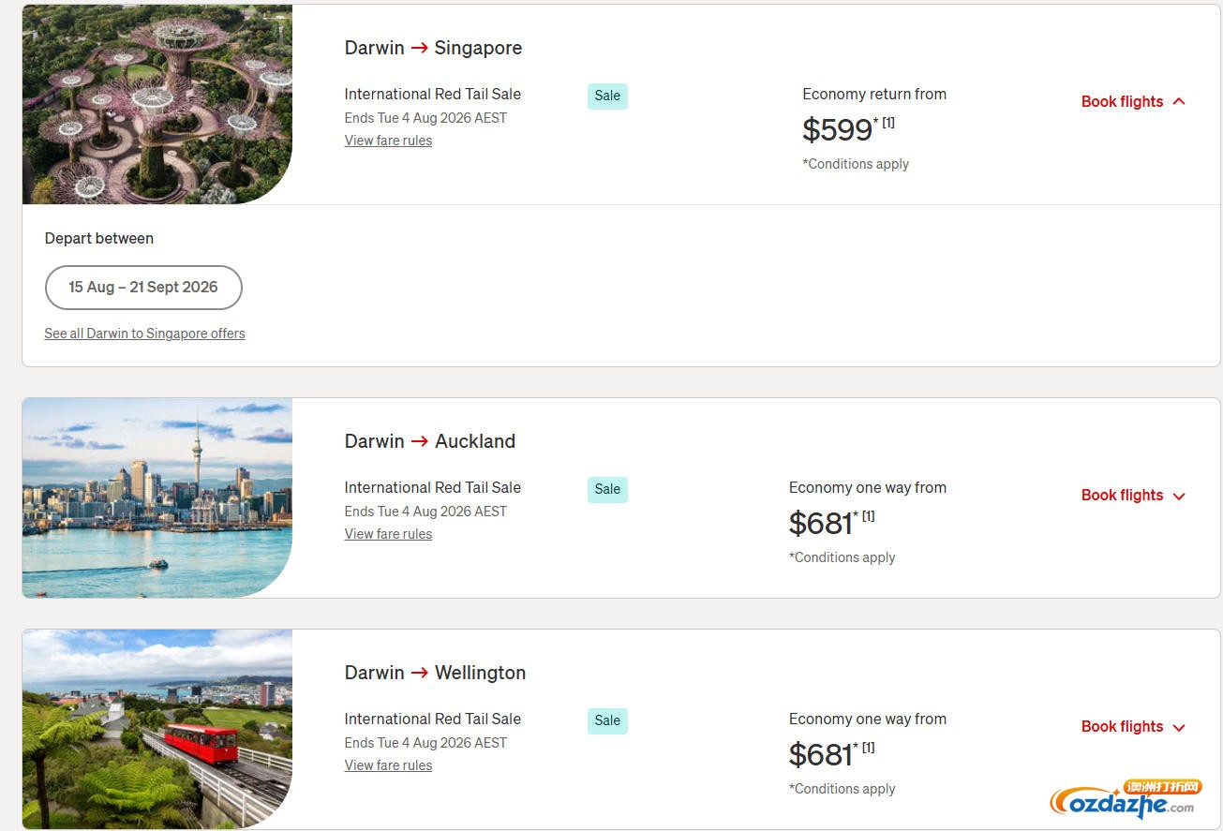Click the Singapore Gardens by the Bay thumbnail
Image resolution: width=1223 pixels, height=831 pixels.
[x=157, y=104]
